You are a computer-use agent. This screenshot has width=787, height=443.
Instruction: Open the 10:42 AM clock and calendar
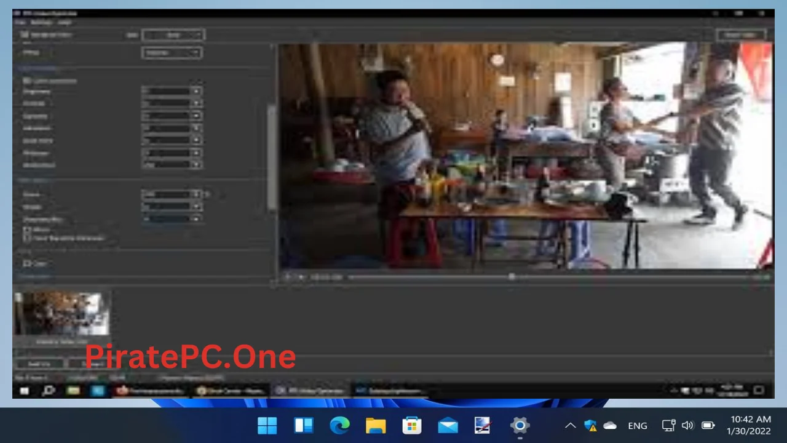tap(749, 425)
